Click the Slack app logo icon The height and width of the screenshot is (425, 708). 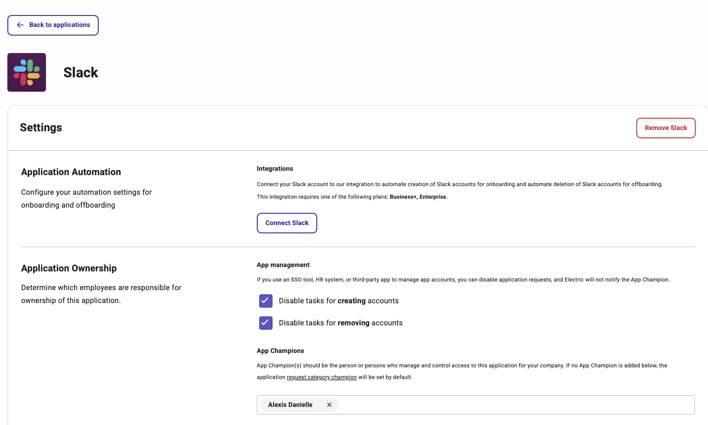pyautogui.click(x=27, y=72)
